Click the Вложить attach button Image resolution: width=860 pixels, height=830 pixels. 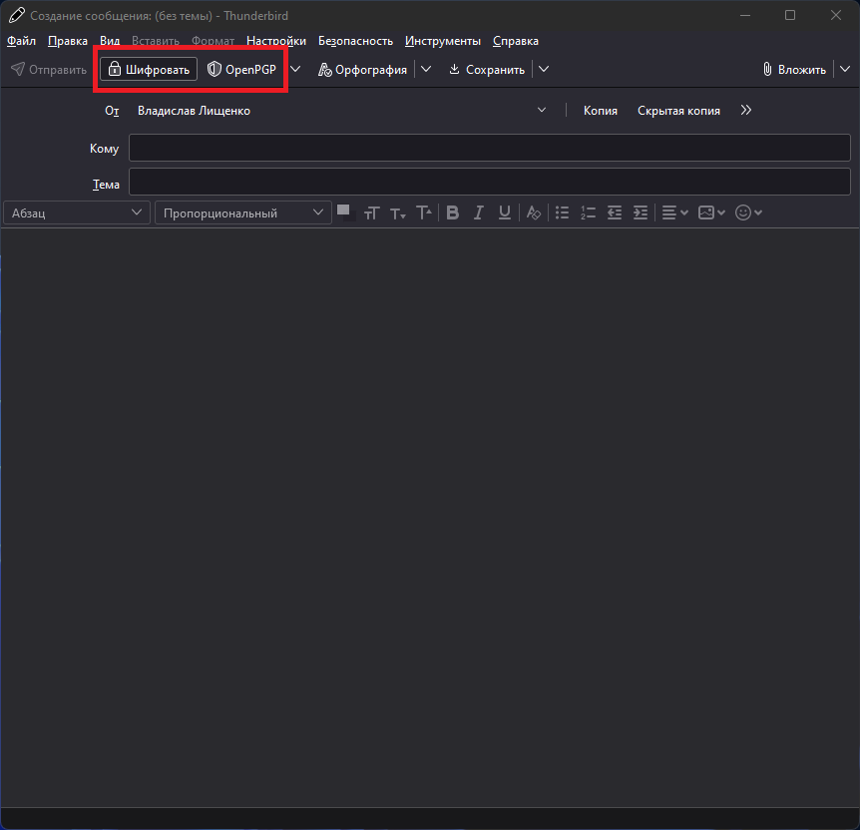(x=794, y=70)
